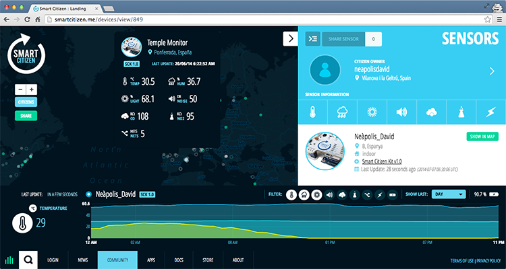Click the Show in Map button
Viewport: 506px width, 269px height.
(482, 137)
